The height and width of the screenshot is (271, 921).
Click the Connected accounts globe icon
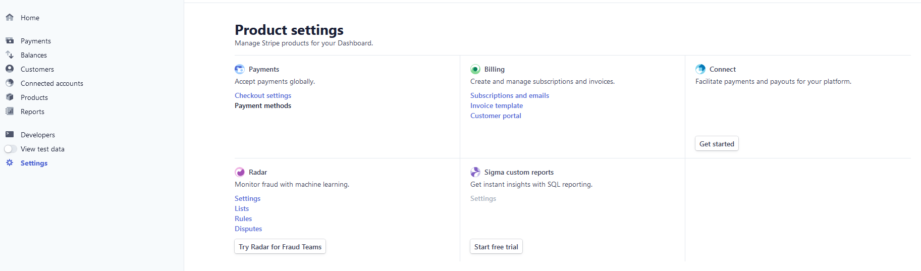(10, 83)
